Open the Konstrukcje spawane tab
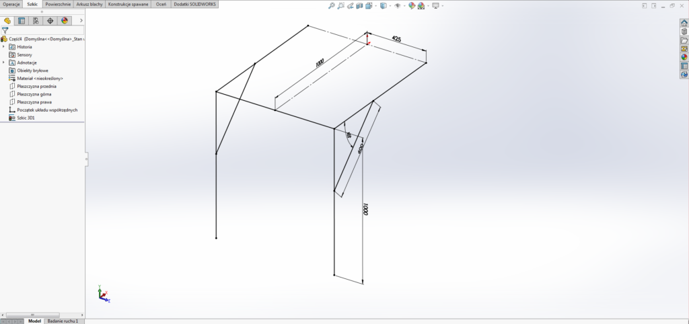This screenshot has width=689, height=324. pos(129,3)
